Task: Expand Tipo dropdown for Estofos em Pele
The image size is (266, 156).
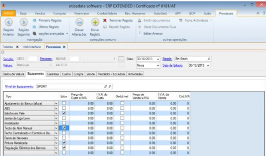Action: pos(56,113)
